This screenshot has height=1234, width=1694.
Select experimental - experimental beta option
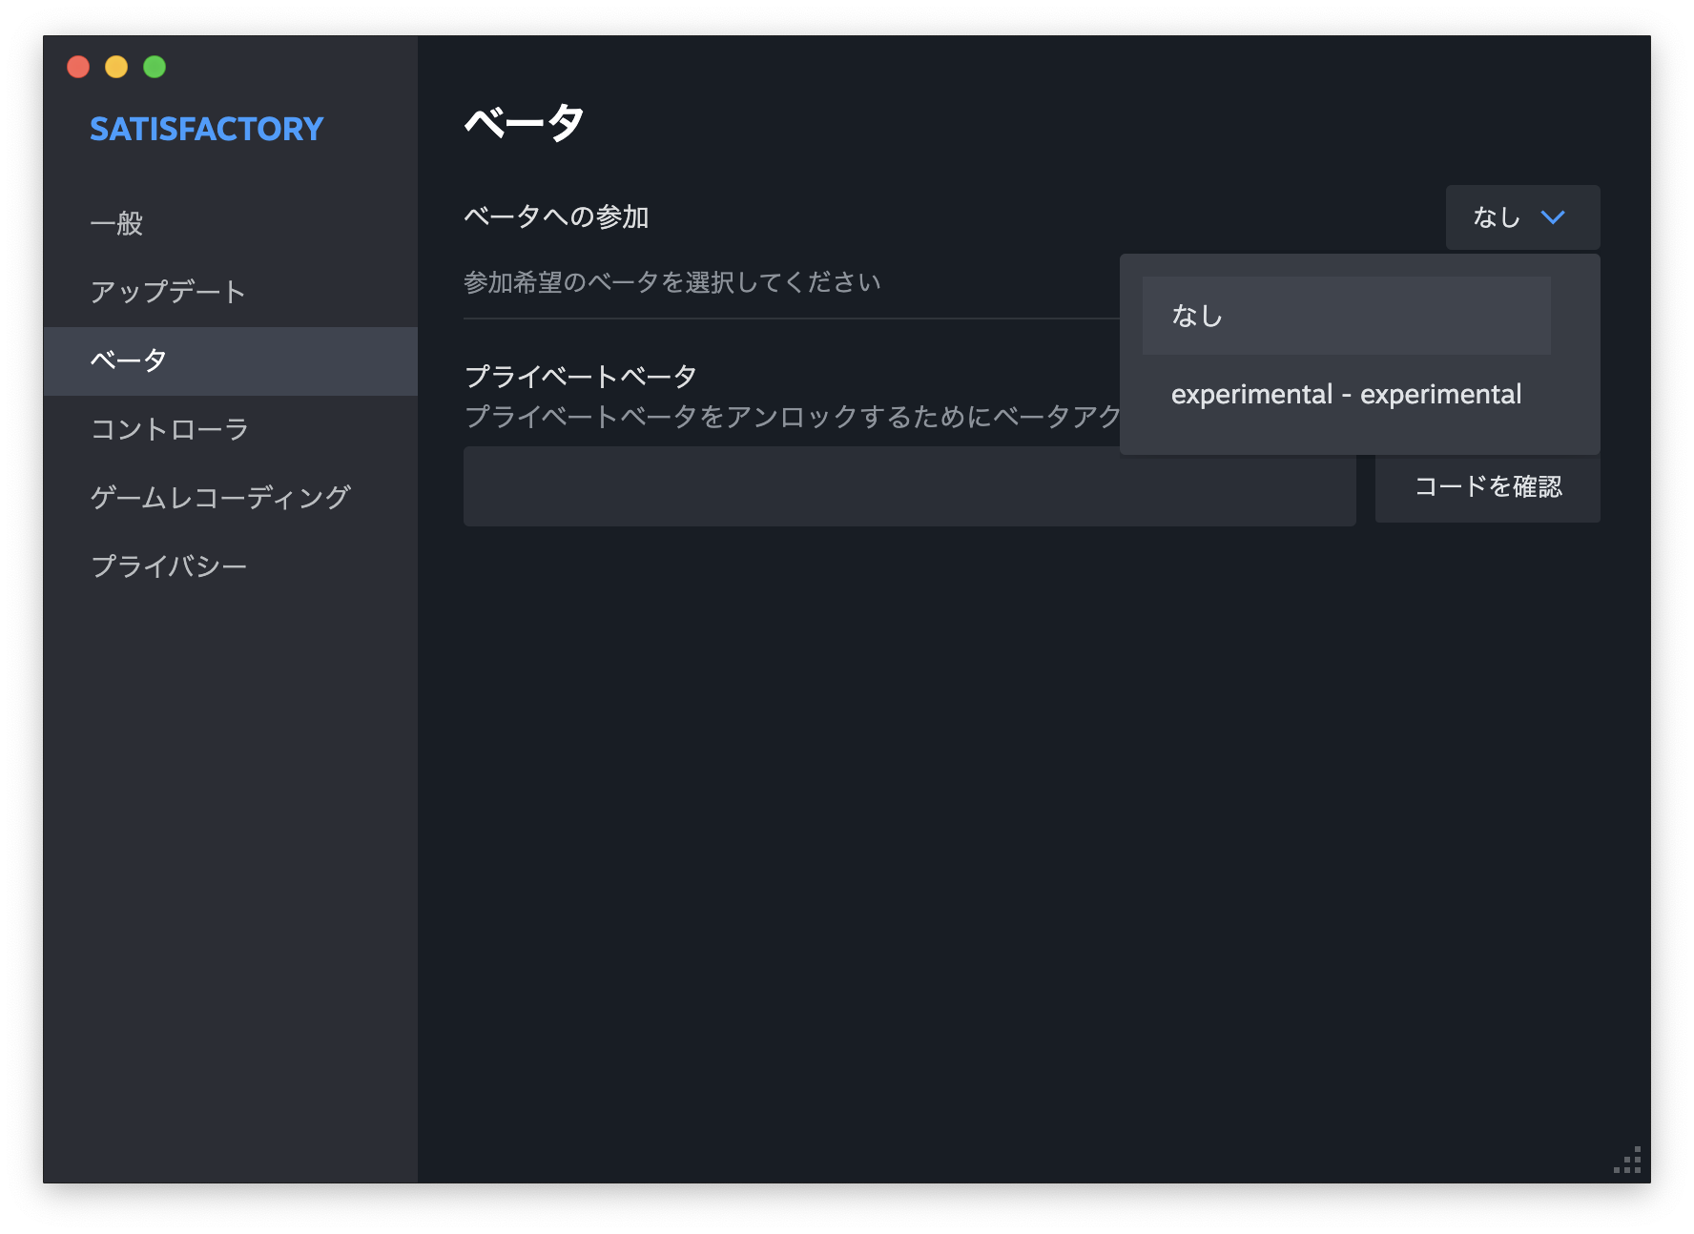coord(1346,394)
